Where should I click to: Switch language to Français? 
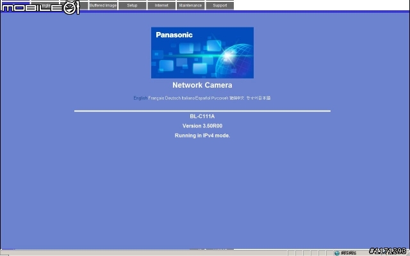156,98
